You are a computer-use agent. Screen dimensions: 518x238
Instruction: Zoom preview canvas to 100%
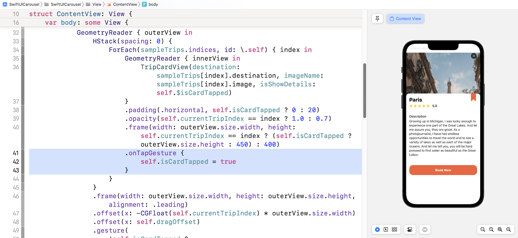[x=491, y=229]
